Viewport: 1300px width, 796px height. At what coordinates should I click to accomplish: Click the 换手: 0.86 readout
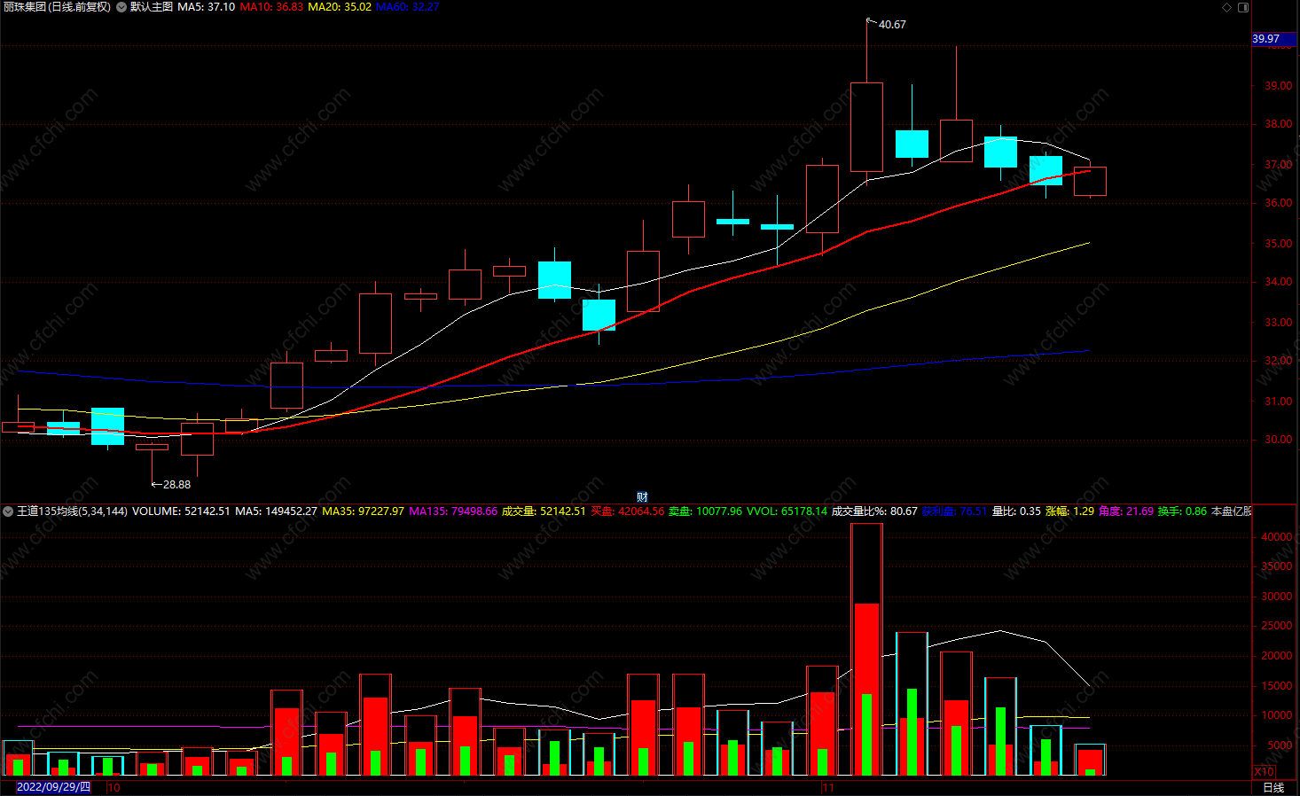point(1182,511)
